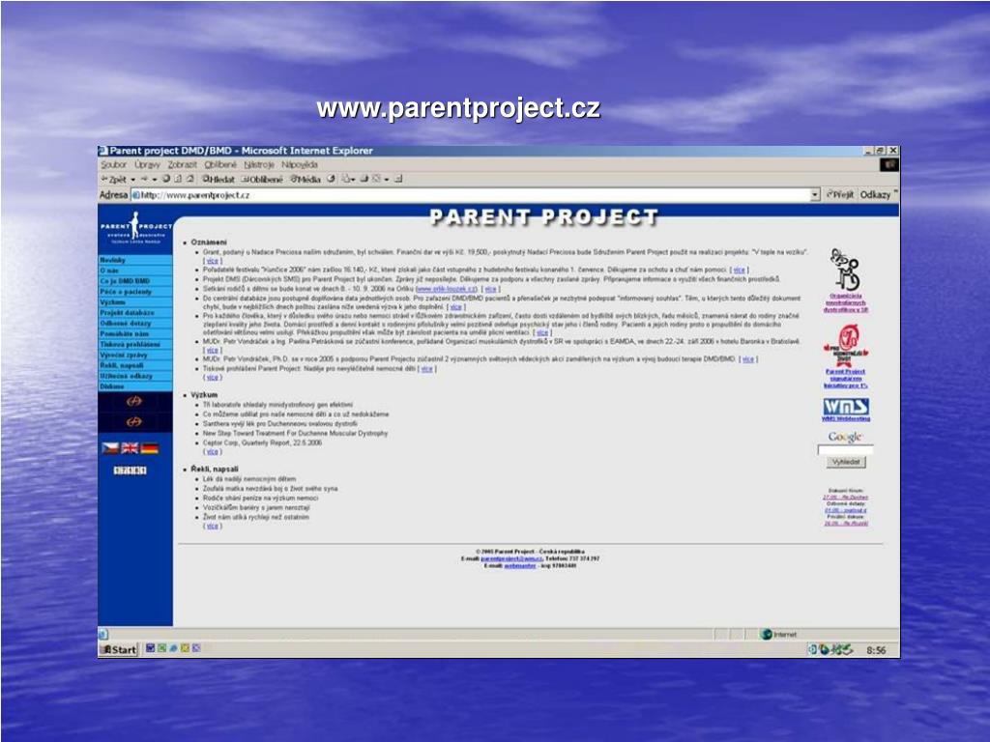
Task: Click the Hledat search toolbar button
Action: click(218, 179)
